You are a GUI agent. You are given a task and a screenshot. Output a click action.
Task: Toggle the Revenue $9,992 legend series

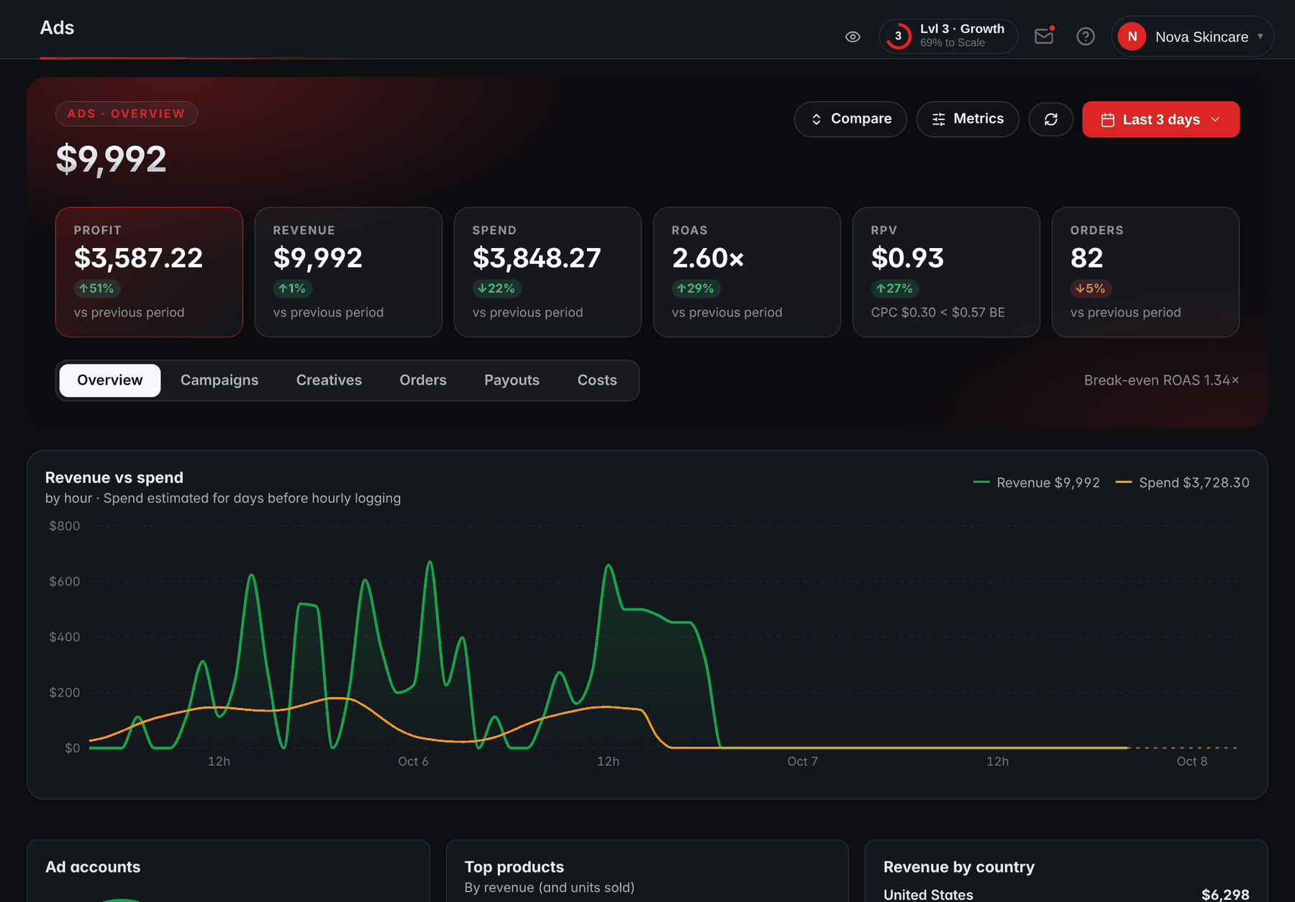click(1036, 483)
